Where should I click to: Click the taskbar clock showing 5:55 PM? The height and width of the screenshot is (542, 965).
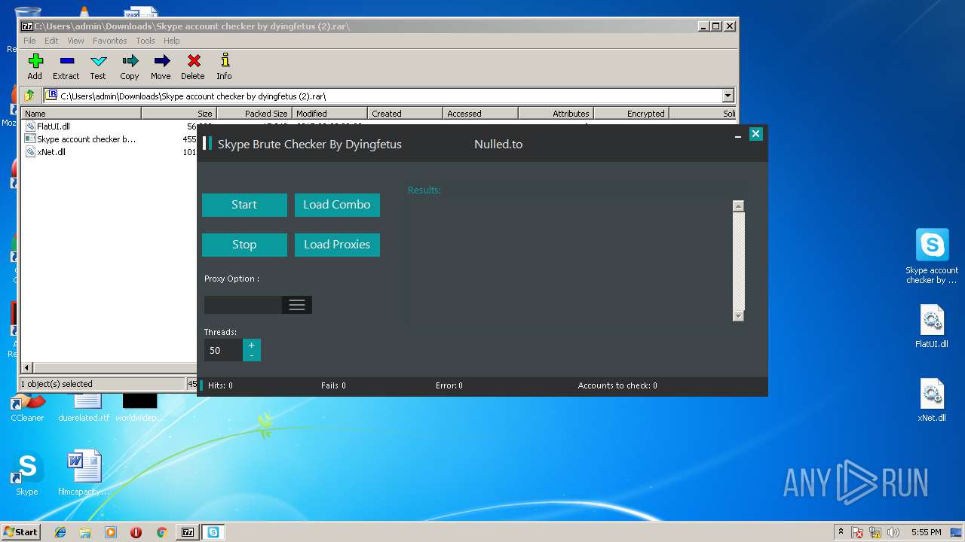pyautogui.click(x=926, y=532)
